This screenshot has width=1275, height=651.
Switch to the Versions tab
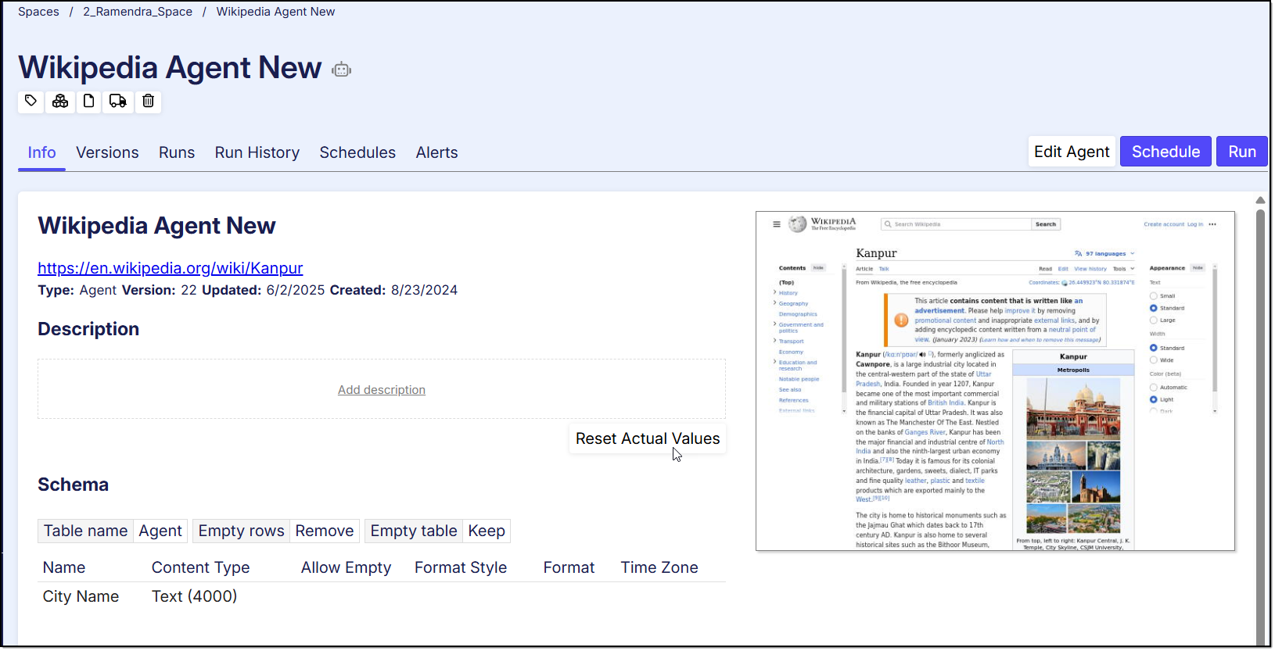point(107,152)
